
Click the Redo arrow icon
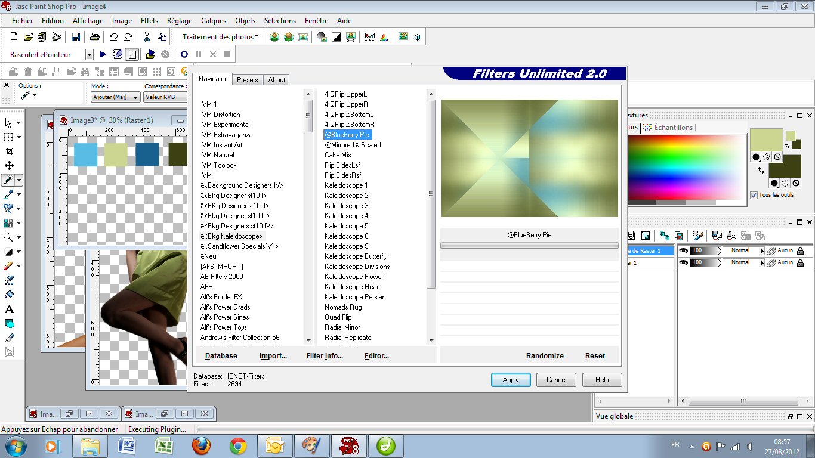pyautogui.click(x=128, y=37)
